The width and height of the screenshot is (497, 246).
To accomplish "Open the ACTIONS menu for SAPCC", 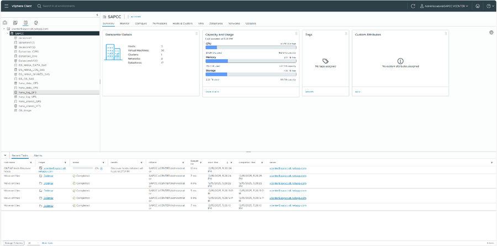I will click(135, 17).
